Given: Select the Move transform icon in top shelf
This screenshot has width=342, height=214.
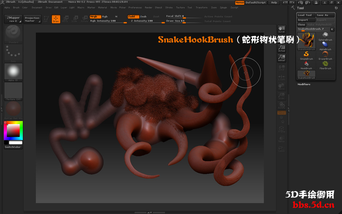Looking at the screenshot, I should (x=65, y=19).
